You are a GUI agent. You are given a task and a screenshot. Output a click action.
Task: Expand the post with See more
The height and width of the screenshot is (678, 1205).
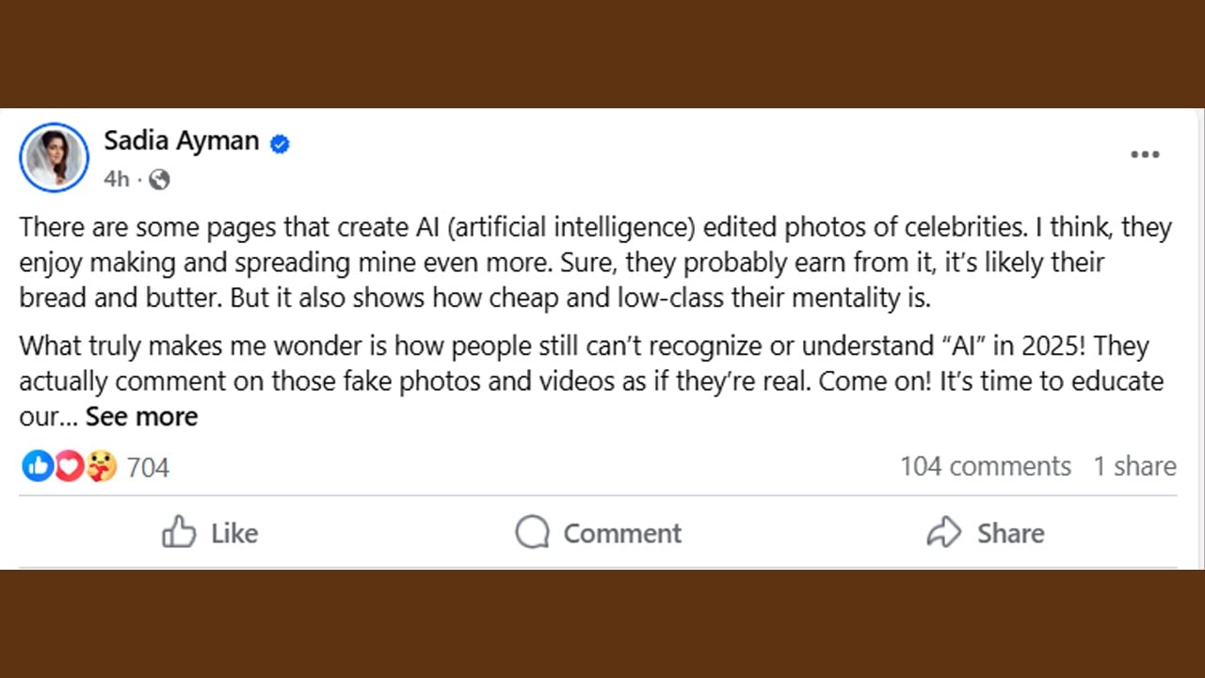click(x=141, y=416)
